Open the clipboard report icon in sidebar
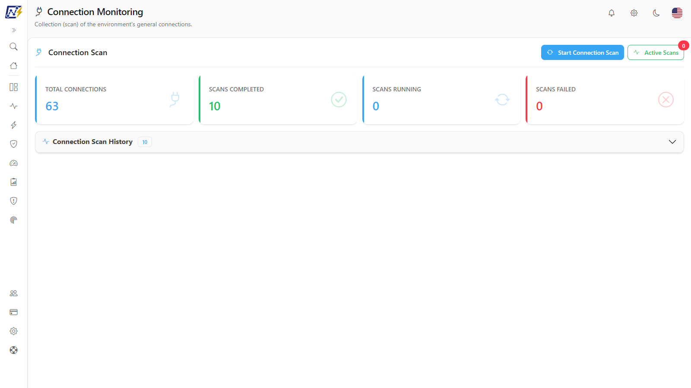The height and width of the screenshot is (388, 691). pos(14,182)
